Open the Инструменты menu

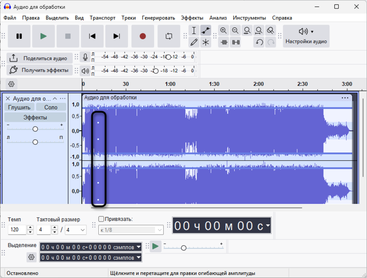click(249, 18)
